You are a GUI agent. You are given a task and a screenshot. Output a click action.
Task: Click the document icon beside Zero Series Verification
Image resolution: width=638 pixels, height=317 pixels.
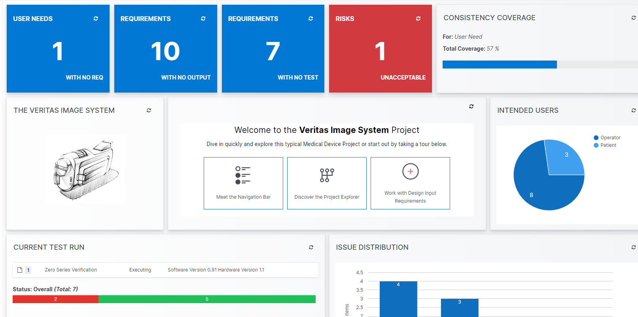(x=20, y=270)
